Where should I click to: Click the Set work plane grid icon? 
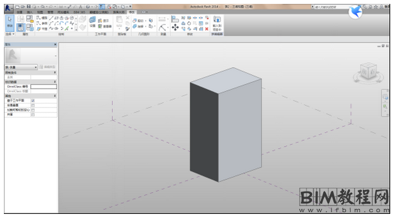coord(93,22)
